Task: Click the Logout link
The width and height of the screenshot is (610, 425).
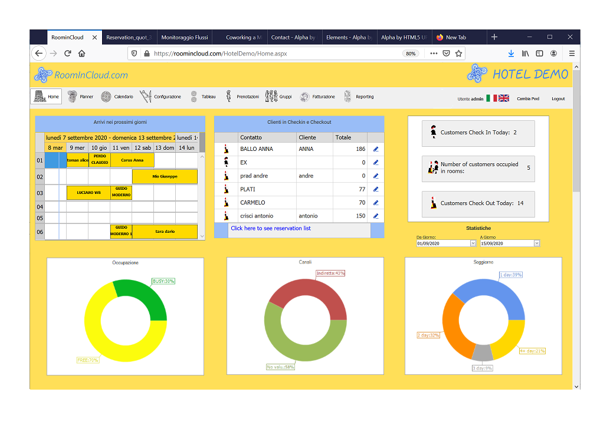Action: 558,99
